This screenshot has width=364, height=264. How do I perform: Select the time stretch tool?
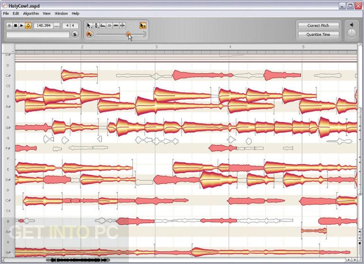(116, 26)
